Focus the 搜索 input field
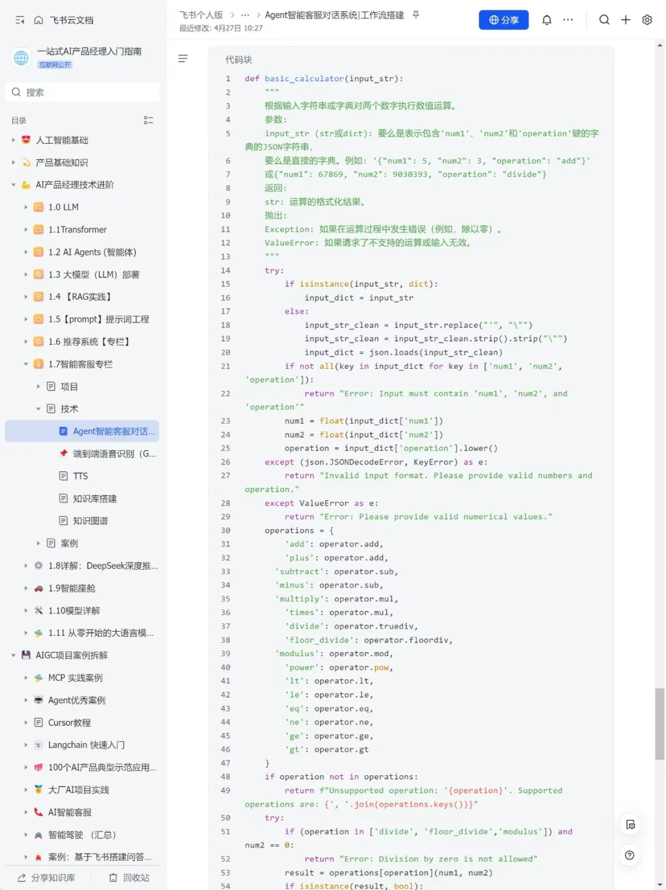Screen dimensions: 666x890 (83, 93)
